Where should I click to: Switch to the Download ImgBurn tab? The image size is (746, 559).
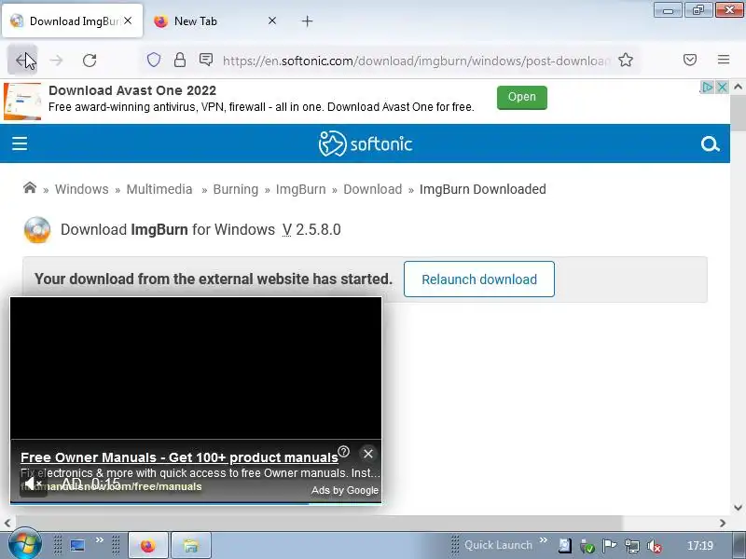[72, 20]
